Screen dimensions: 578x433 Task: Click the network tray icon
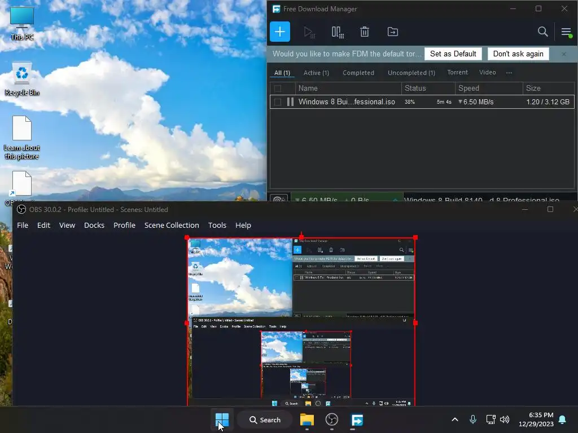click(491, 419)
